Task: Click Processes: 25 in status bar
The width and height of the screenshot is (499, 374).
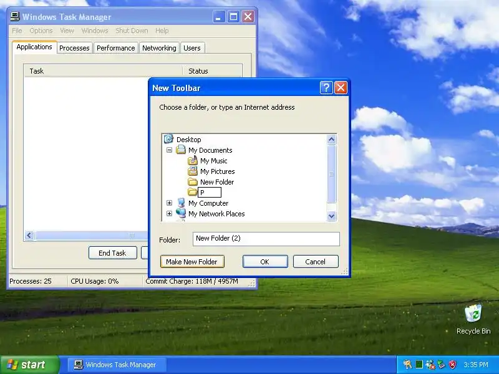Action: [x=31, y=281]
